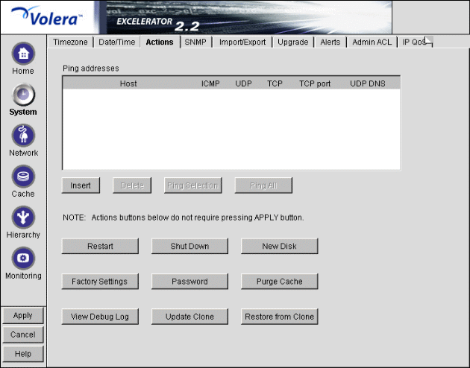Click the New Disk button
The height and width of the screenshot is (368, 470).
279,247
